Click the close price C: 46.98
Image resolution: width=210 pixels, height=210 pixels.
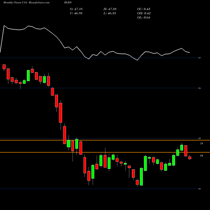[x=76, y=13]
